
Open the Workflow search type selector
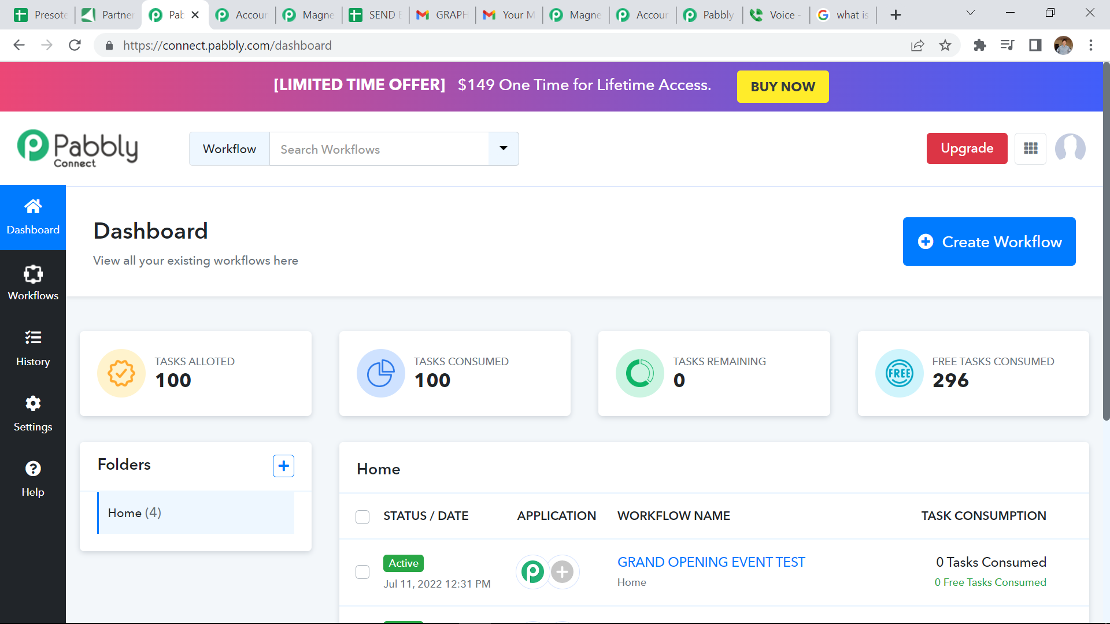tap(230, 148)
